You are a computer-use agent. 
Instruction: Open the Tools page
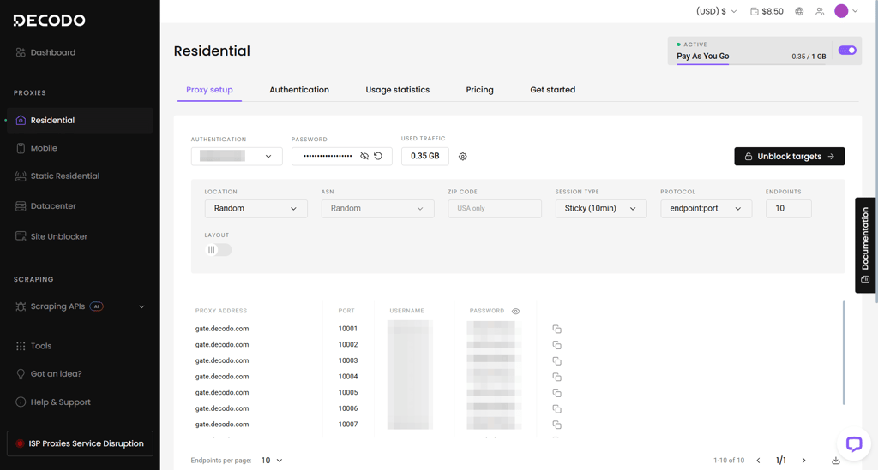(x=34, y=346)
